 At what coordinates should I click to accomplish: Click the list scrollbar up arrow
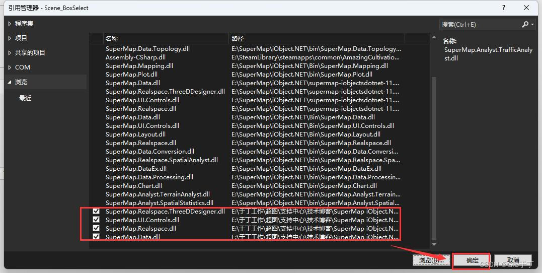[x=434, y=37]
